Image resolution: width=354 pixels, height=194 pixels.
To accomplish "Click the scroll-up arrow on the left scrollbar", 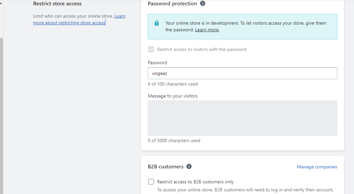I will pyautogui.click(x=1, y=3).
